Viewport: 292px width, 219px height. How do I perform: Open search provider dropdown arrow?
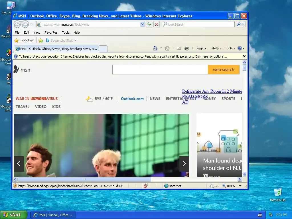point(244,24)
